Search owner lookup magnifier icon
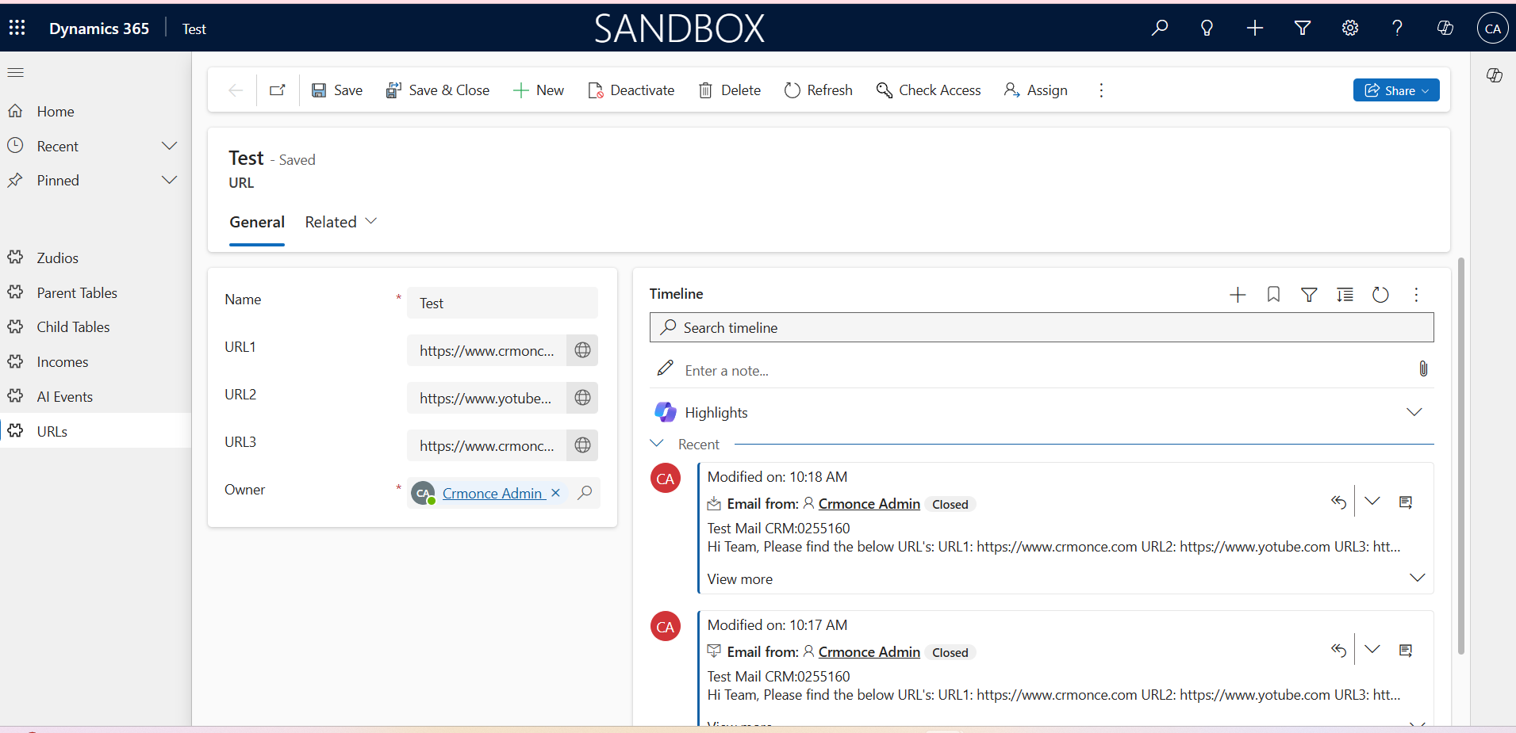 (585, 493)
